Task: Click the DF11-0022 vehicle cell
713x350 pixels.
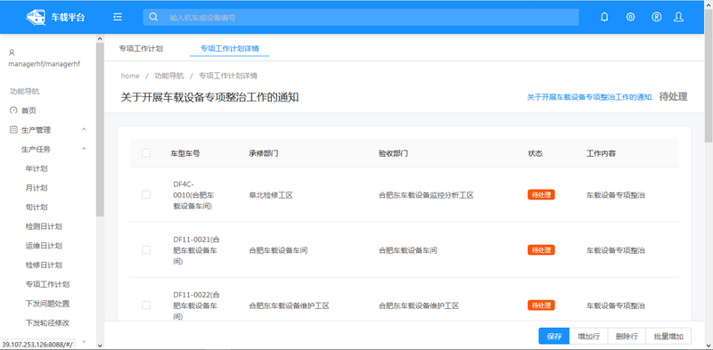Action: tap(196, 305)
